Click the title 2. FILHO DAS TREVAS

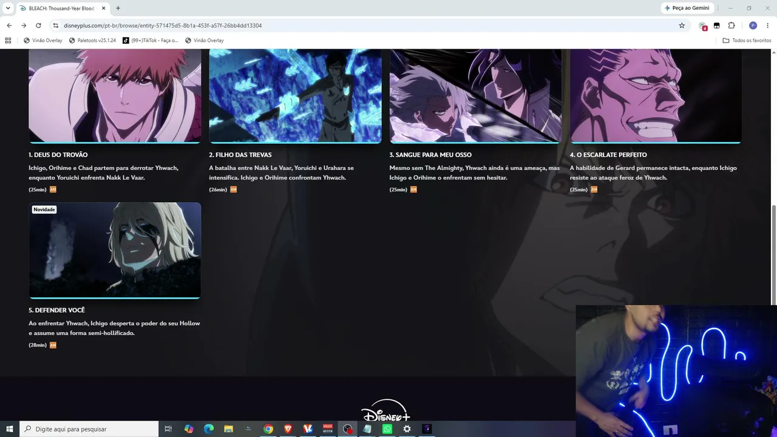(x=240, y=155)
